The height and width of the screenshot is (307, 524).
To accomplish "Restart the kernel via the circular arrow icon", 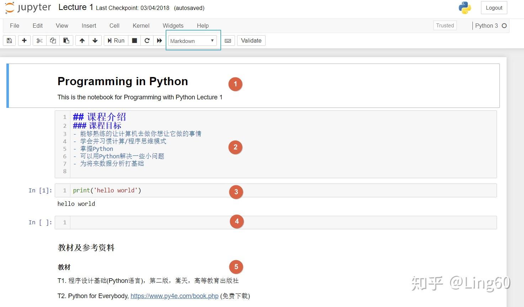I will pos(147,40).
